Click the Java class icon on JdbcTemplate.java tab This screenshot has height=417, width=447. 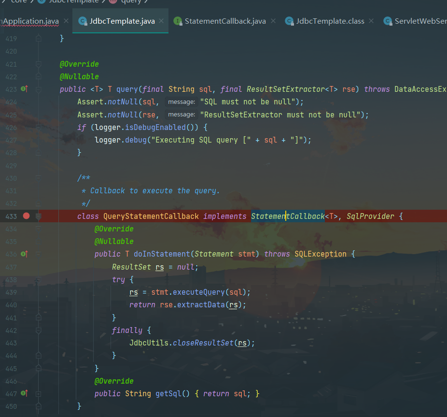83,21
